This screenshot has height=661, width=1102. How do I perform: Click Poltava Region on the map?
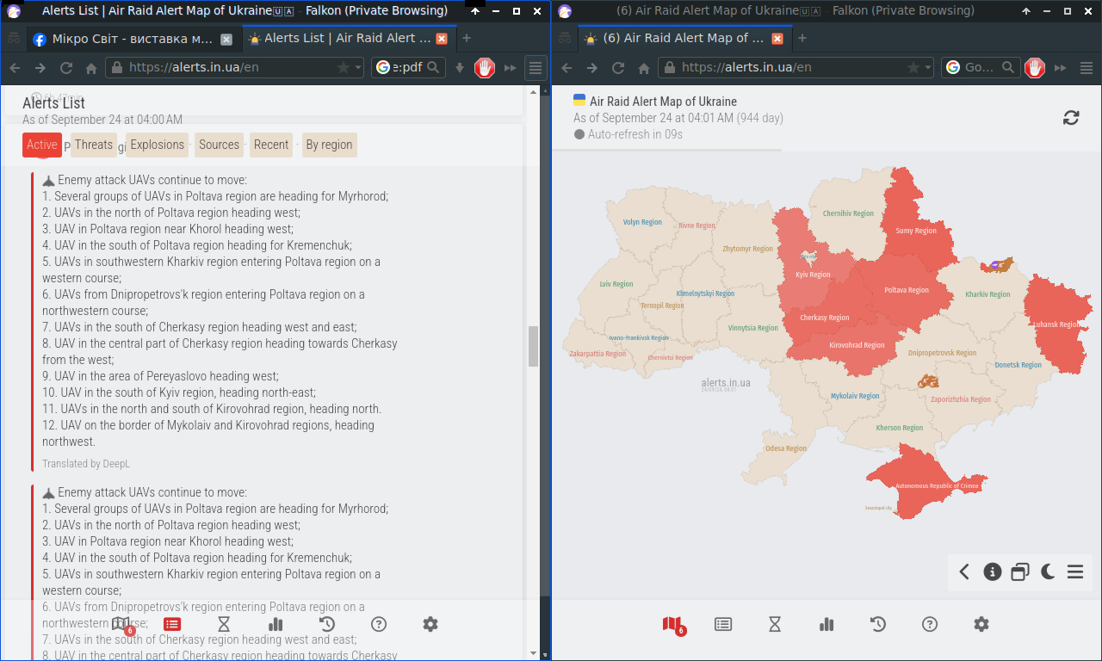[x=907, y=290]
